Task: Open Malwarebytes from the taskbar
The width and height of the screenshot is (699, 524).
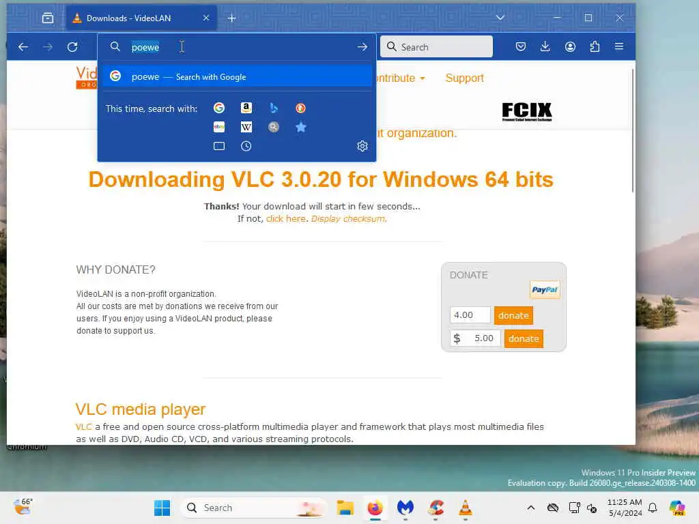Action: pos(405,508)
